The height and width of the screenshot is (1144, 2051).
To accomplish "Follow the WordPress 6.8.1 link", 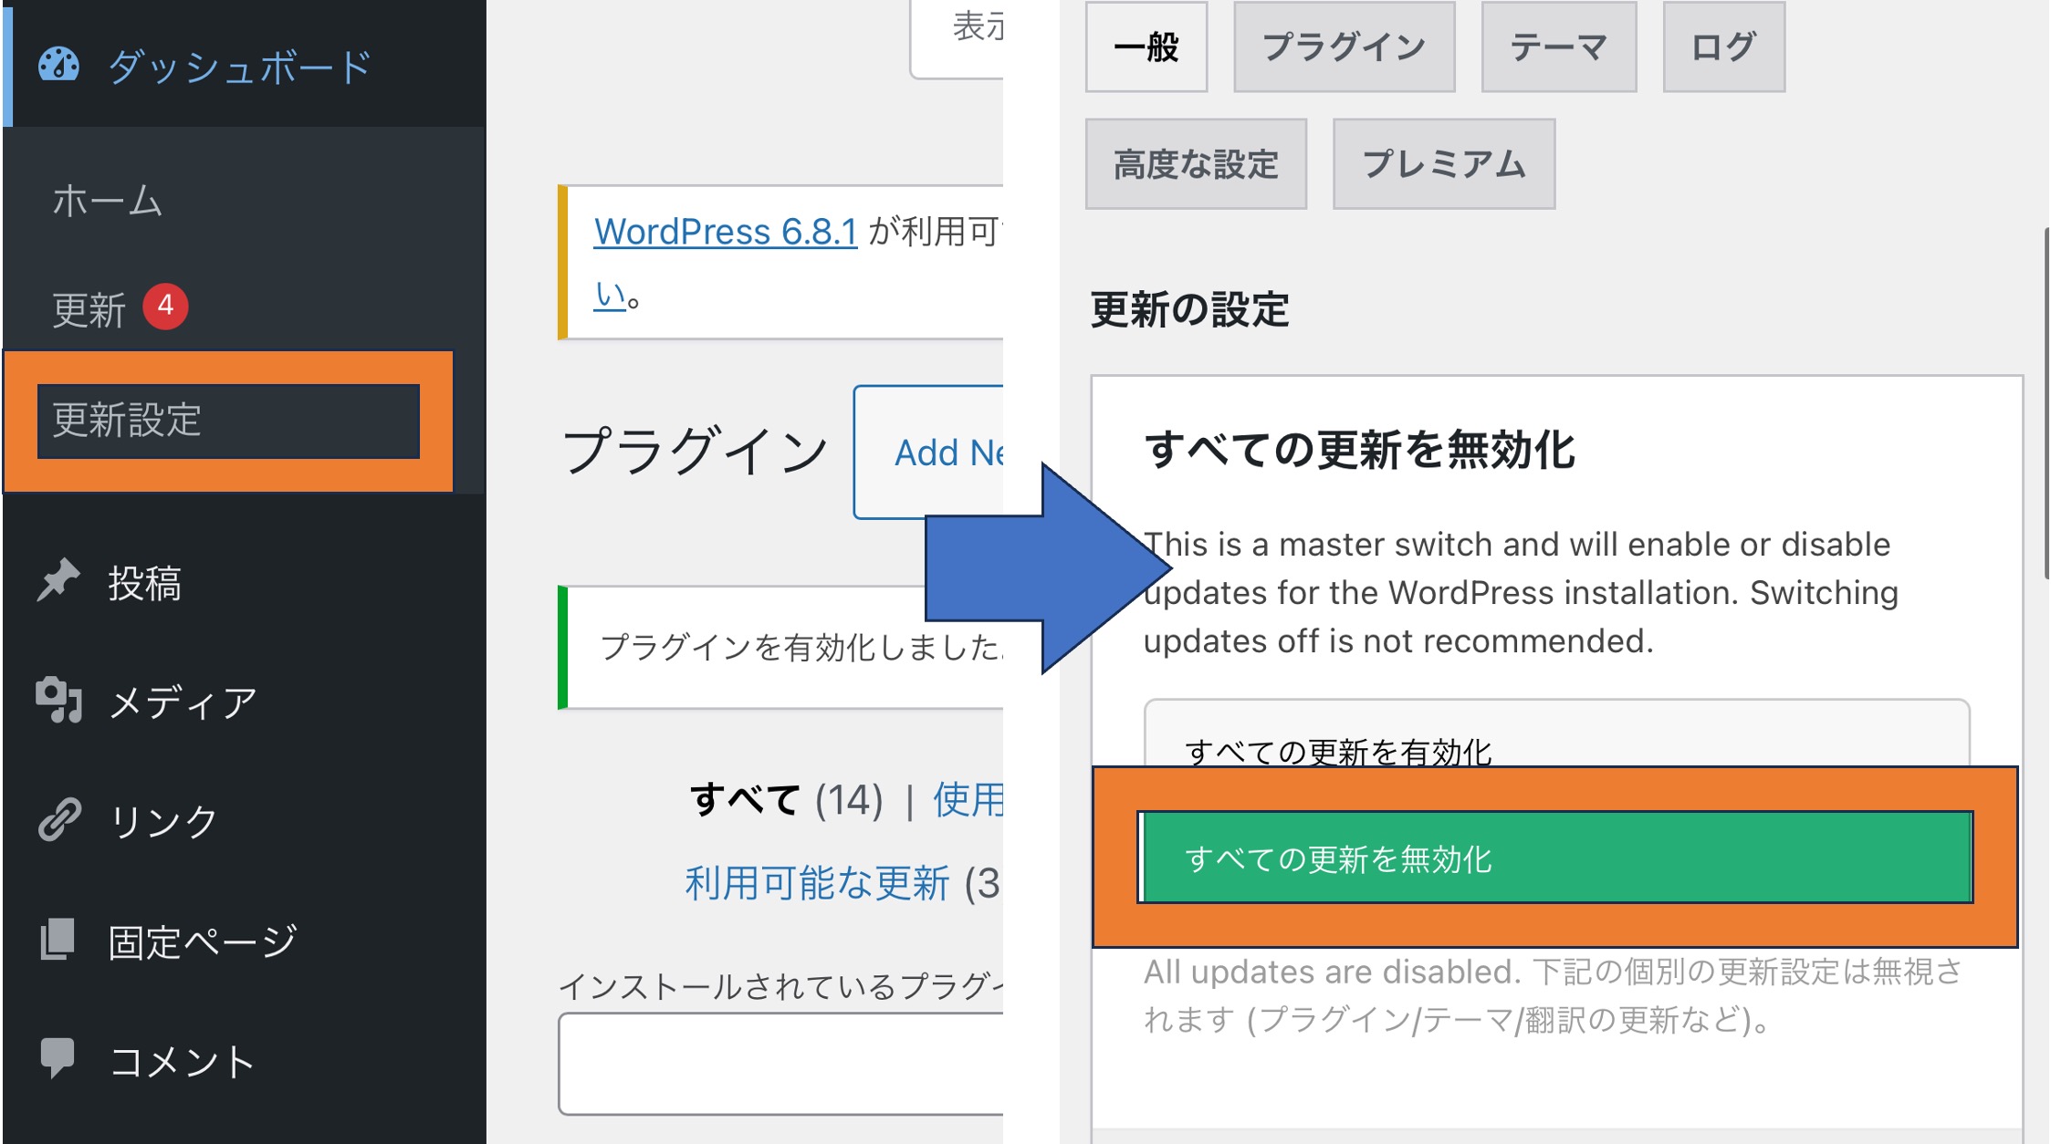I will 726,232.
